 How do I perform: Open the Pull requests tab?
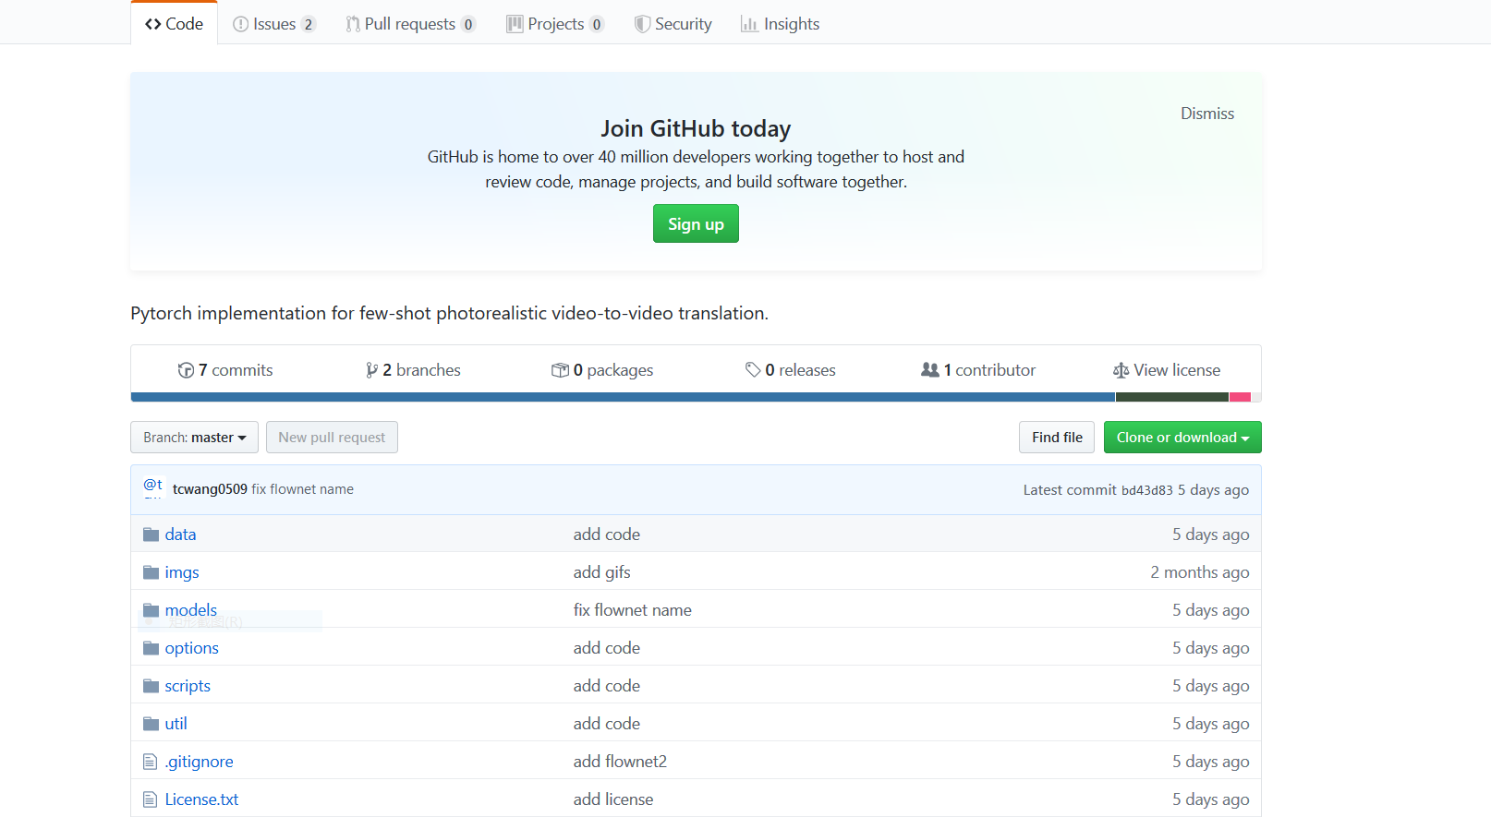409,24
